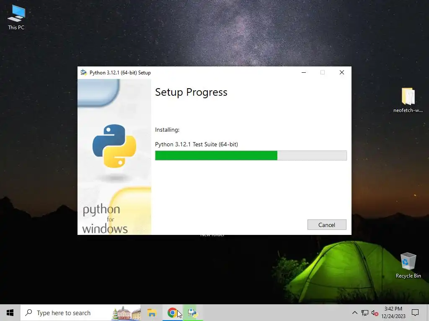Click the 'Python 3.12.1 Test Suite (64-bit)' text
The width and height of the screenshot is (429, 321).
[196, 144]
